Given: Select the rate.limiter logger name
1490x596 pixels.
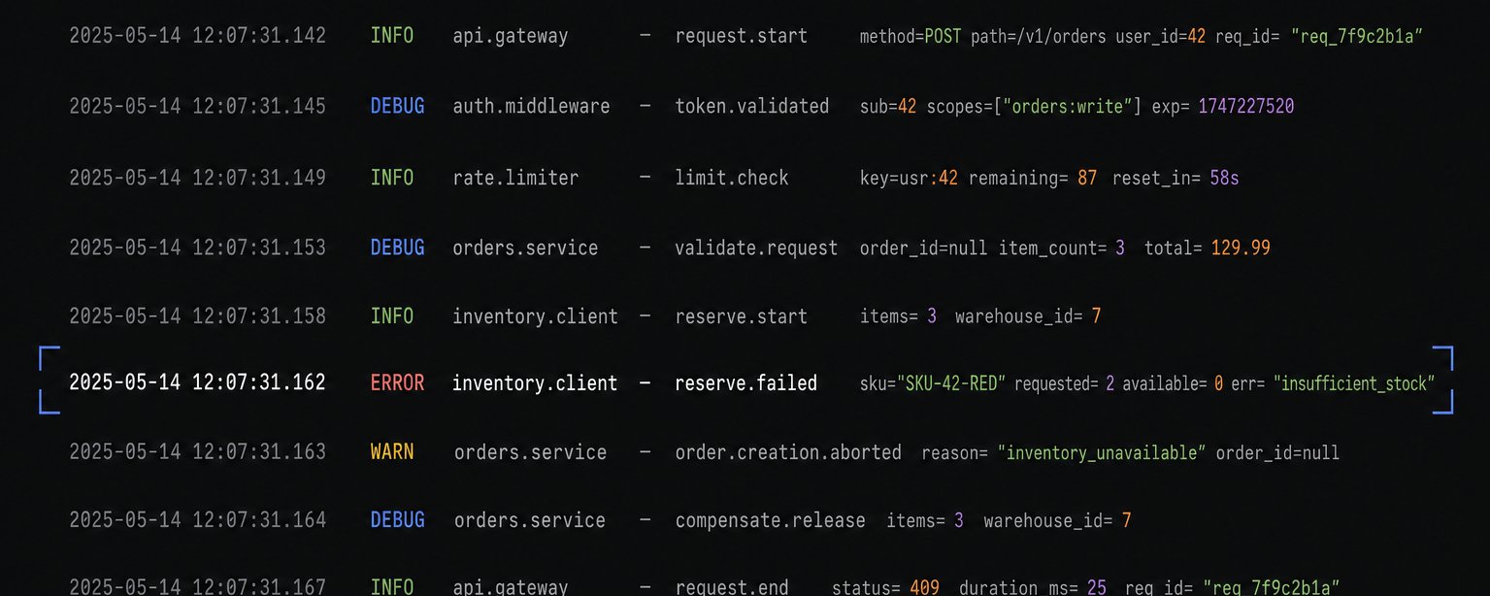Looking at the screenshot, I should (515, 179).
